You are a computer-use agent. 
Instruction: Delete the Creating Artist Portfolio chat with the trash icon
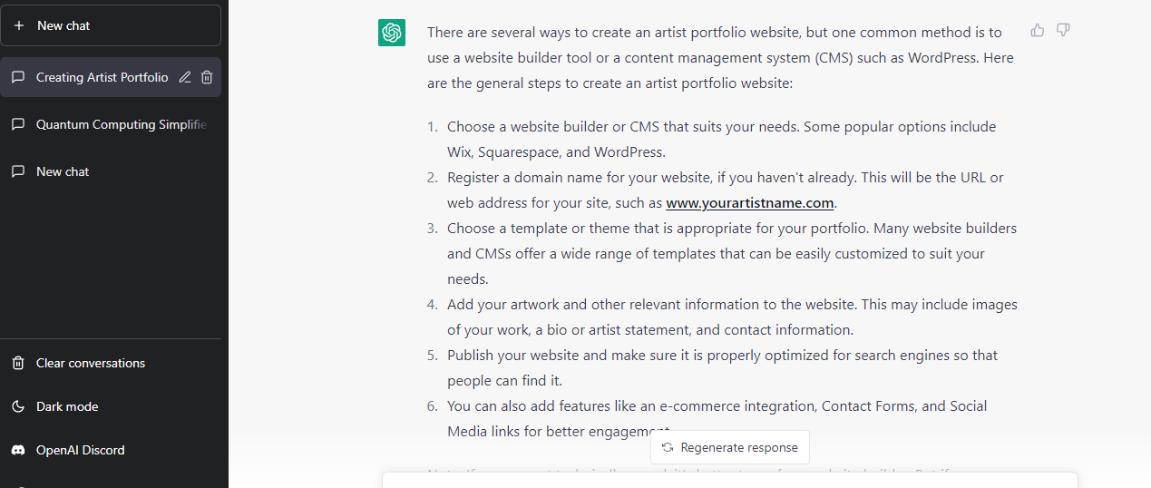coord(207,77)
